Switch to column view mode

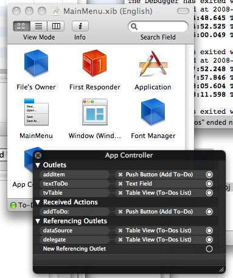click(x=56, y=26)
